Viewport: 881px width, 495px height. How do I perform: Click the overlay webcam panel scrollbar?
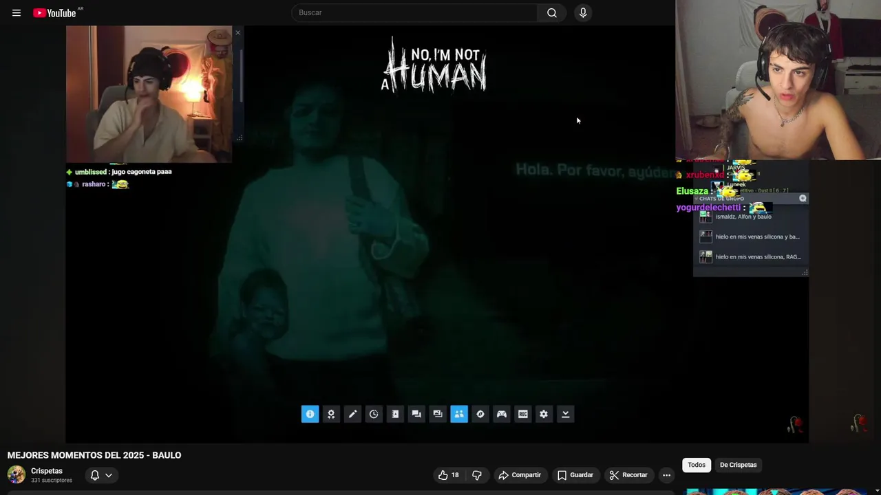242,76
